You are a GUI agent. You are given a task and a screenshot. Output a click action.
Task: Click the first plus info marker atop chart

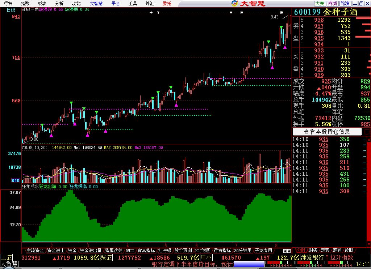coord(151,13)
